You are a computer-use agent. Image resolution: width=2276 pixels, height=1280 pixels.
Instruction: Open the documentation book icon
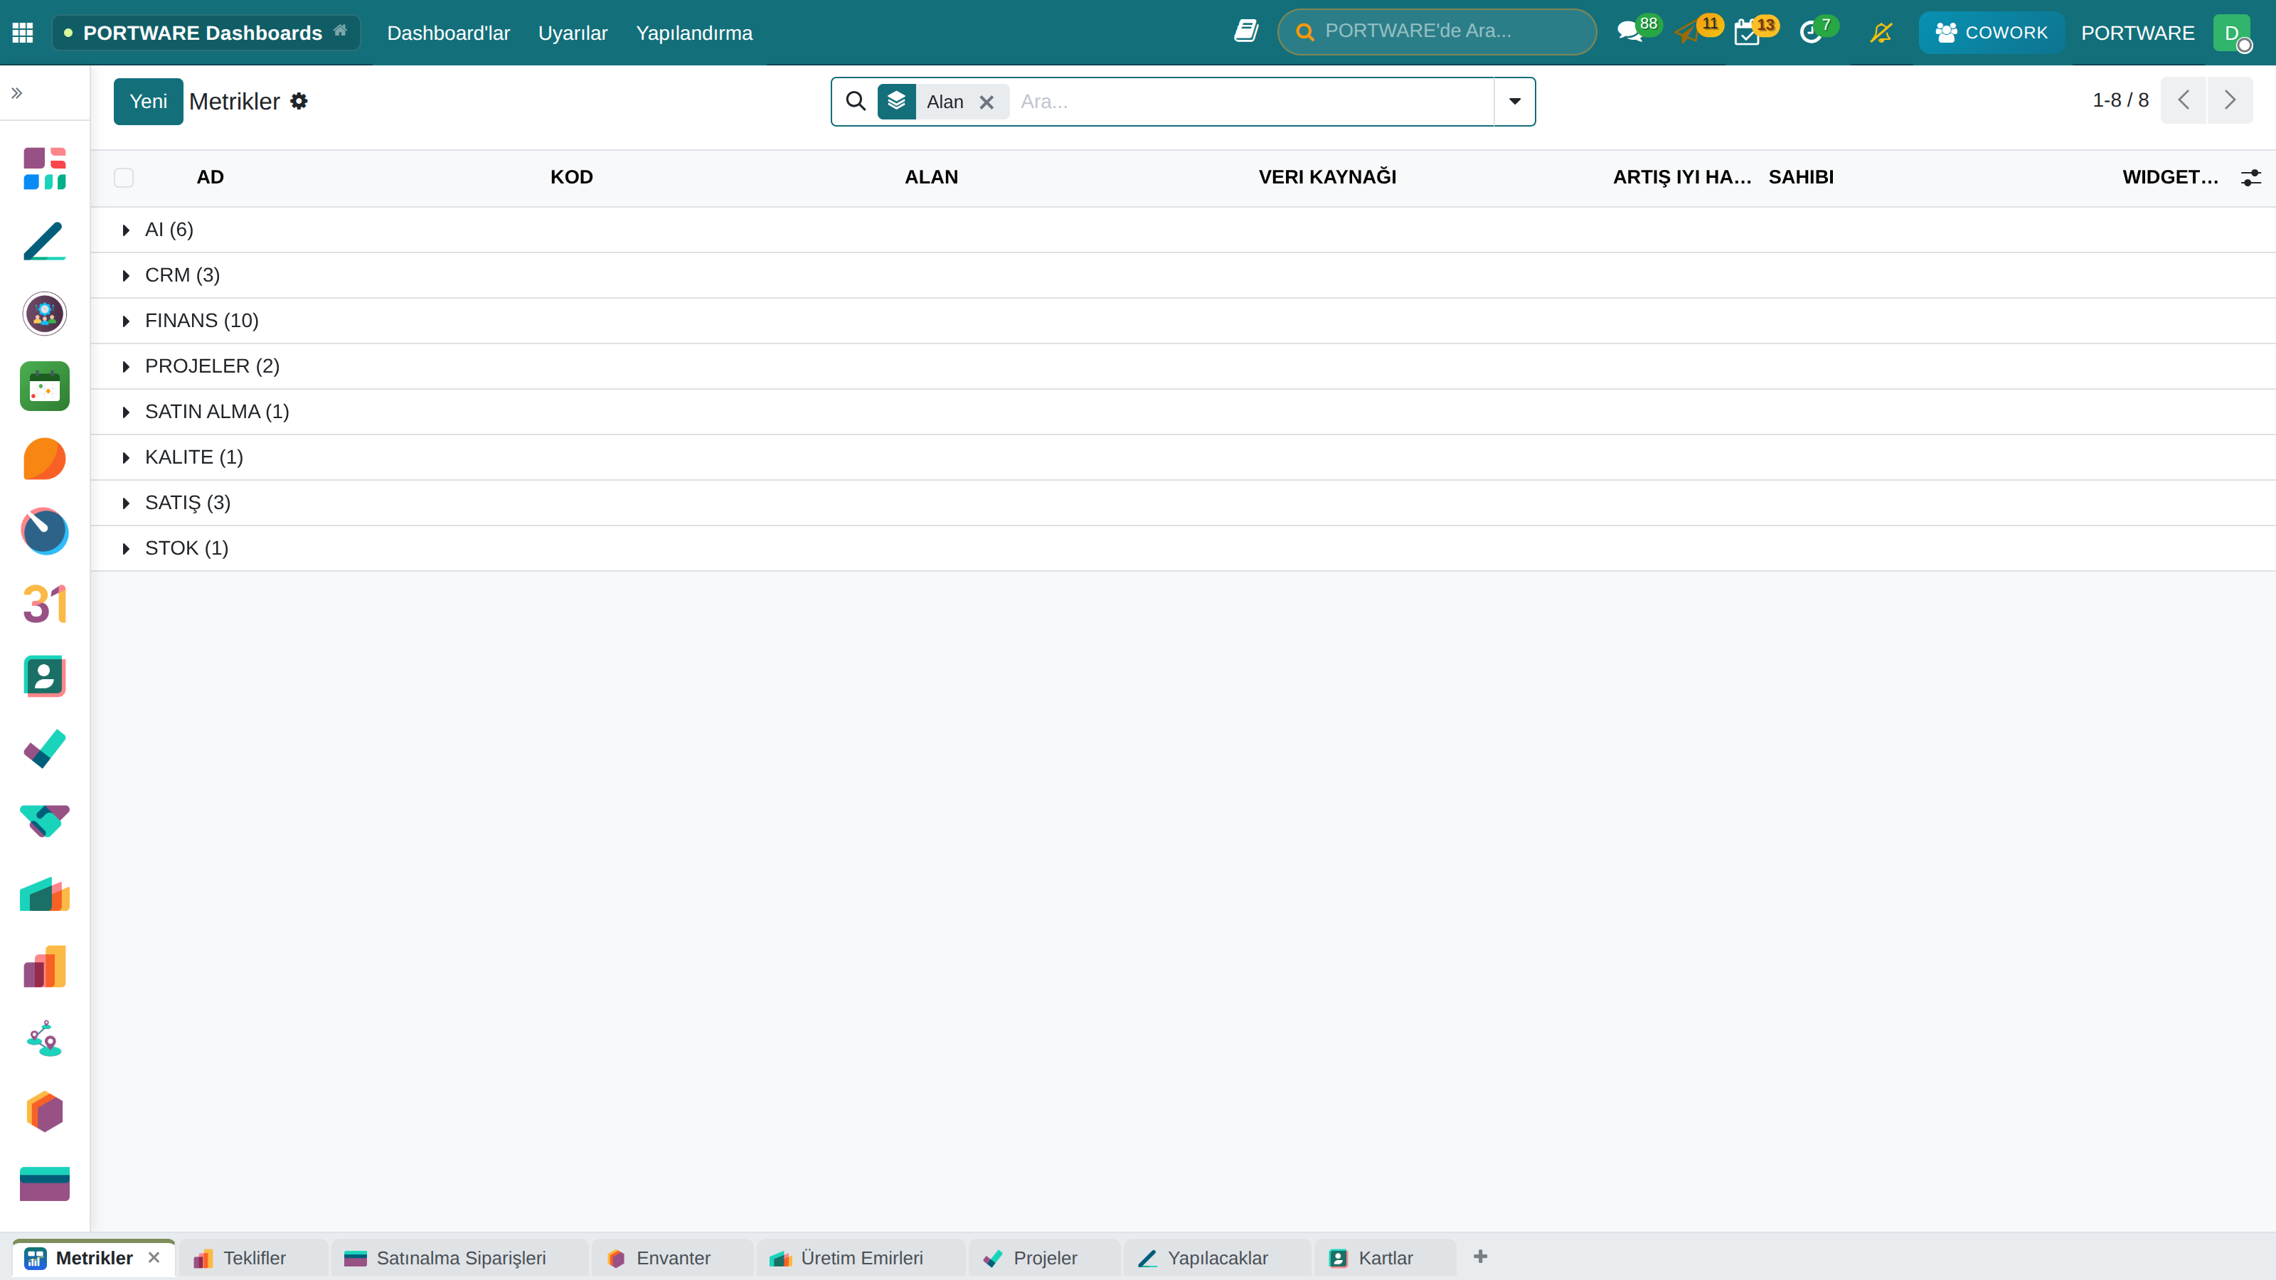pyautogui.click(x=1246, y=32)
